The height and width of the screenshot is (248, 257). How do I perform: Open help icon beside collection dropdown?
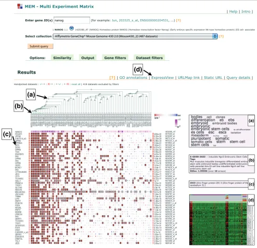coord(221,36)
